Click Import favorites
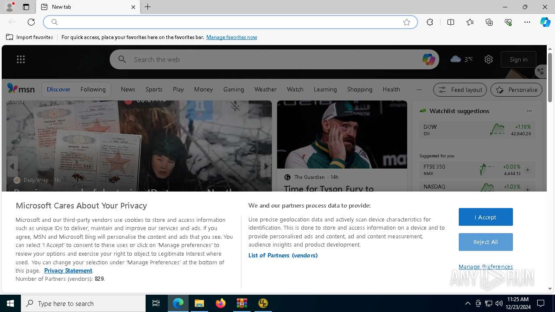 click(x=29, y=37)
